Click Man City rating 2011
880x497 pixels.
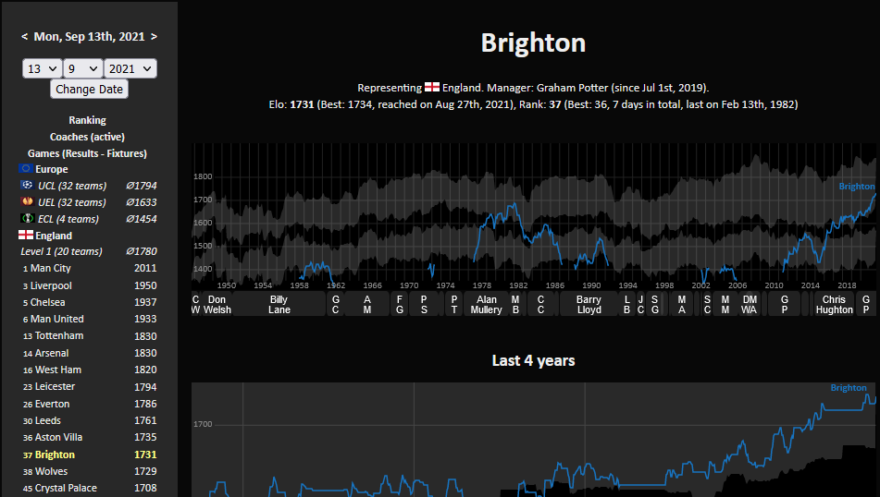coord(145,269)
